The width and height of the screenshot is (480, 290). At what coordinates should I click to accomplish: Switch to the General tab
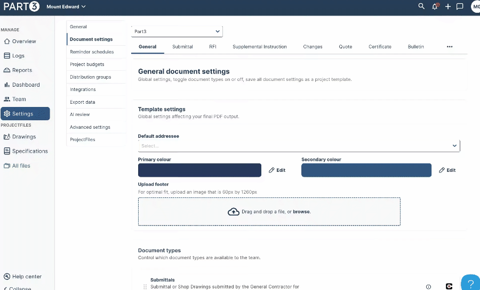pos(148,47)
